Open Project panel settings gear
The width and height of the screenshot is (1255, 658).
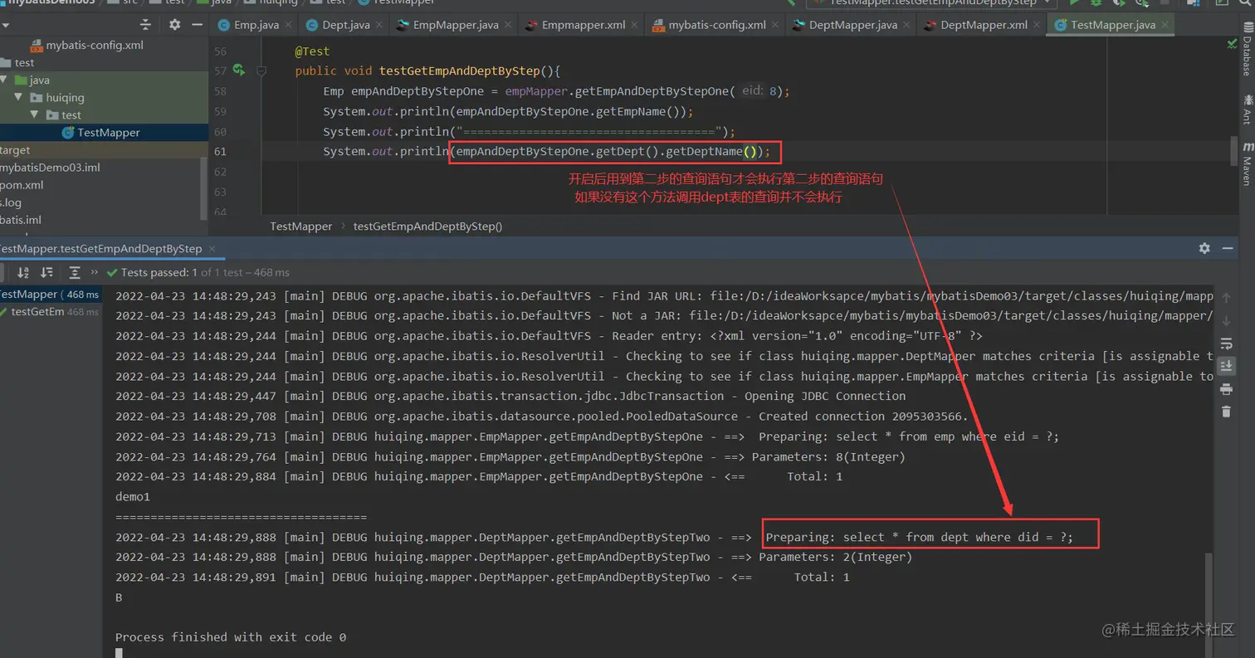(x=174, y=25)
